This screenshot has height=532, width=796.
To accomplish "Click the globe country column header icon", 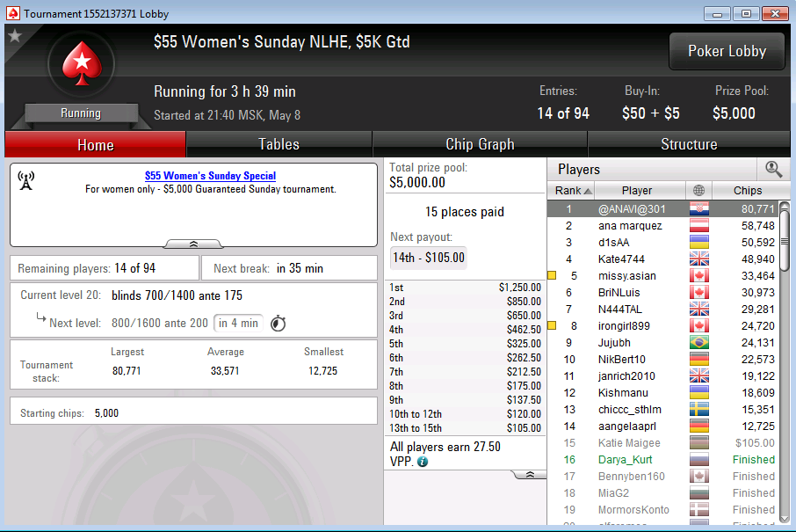I will click(x=698, y=191).
